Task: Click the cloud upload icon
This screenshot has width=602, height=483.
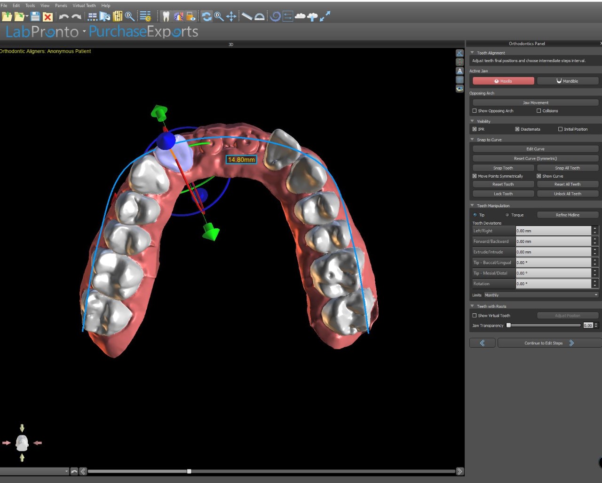Action: click(313, 16)
